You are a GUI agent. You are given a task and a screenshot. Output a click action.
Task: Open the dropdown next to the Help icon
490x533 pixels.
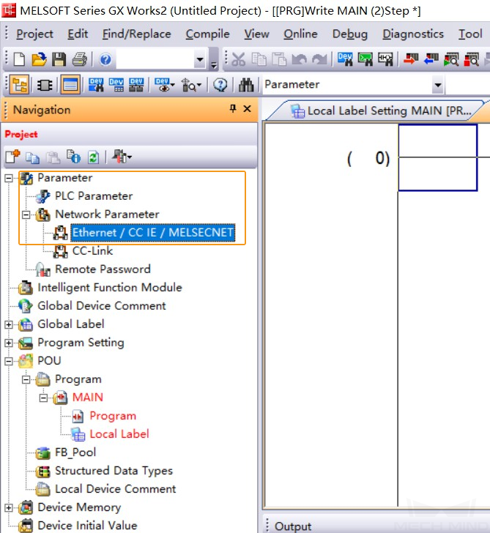tap(200, 60)
